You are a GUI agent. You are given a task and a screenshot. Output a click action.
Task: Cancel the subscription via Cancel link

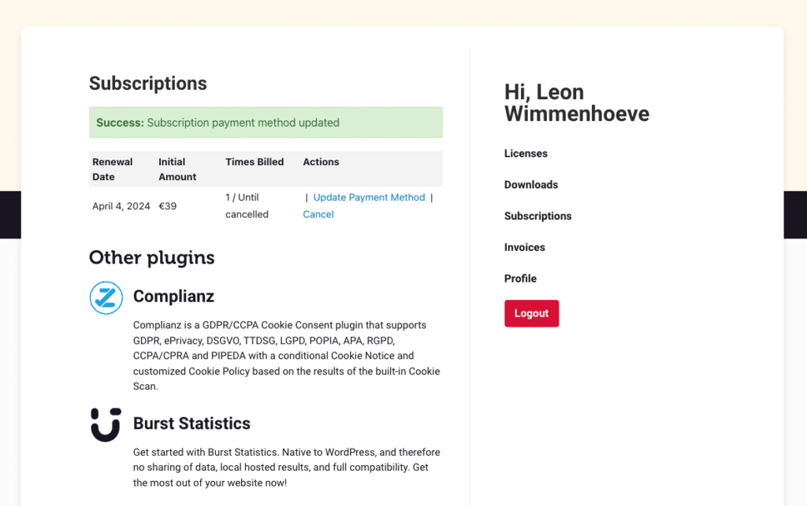coord(318,214)
